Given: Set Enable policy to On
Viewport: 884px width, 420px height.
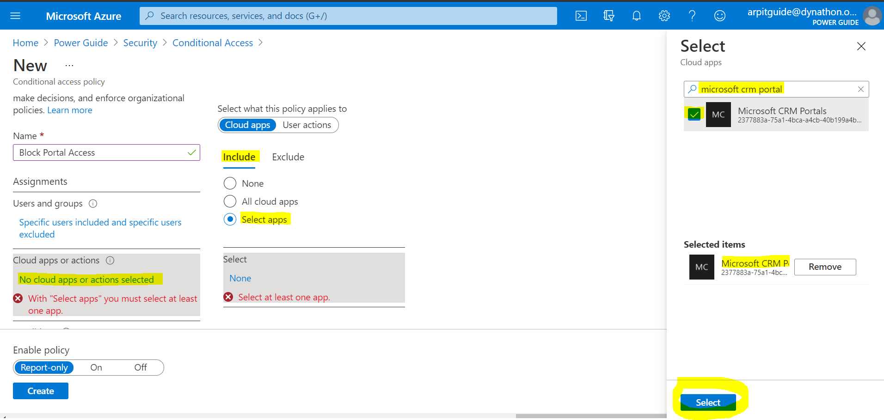Looking at the screenshot, I should coord(96,367).
